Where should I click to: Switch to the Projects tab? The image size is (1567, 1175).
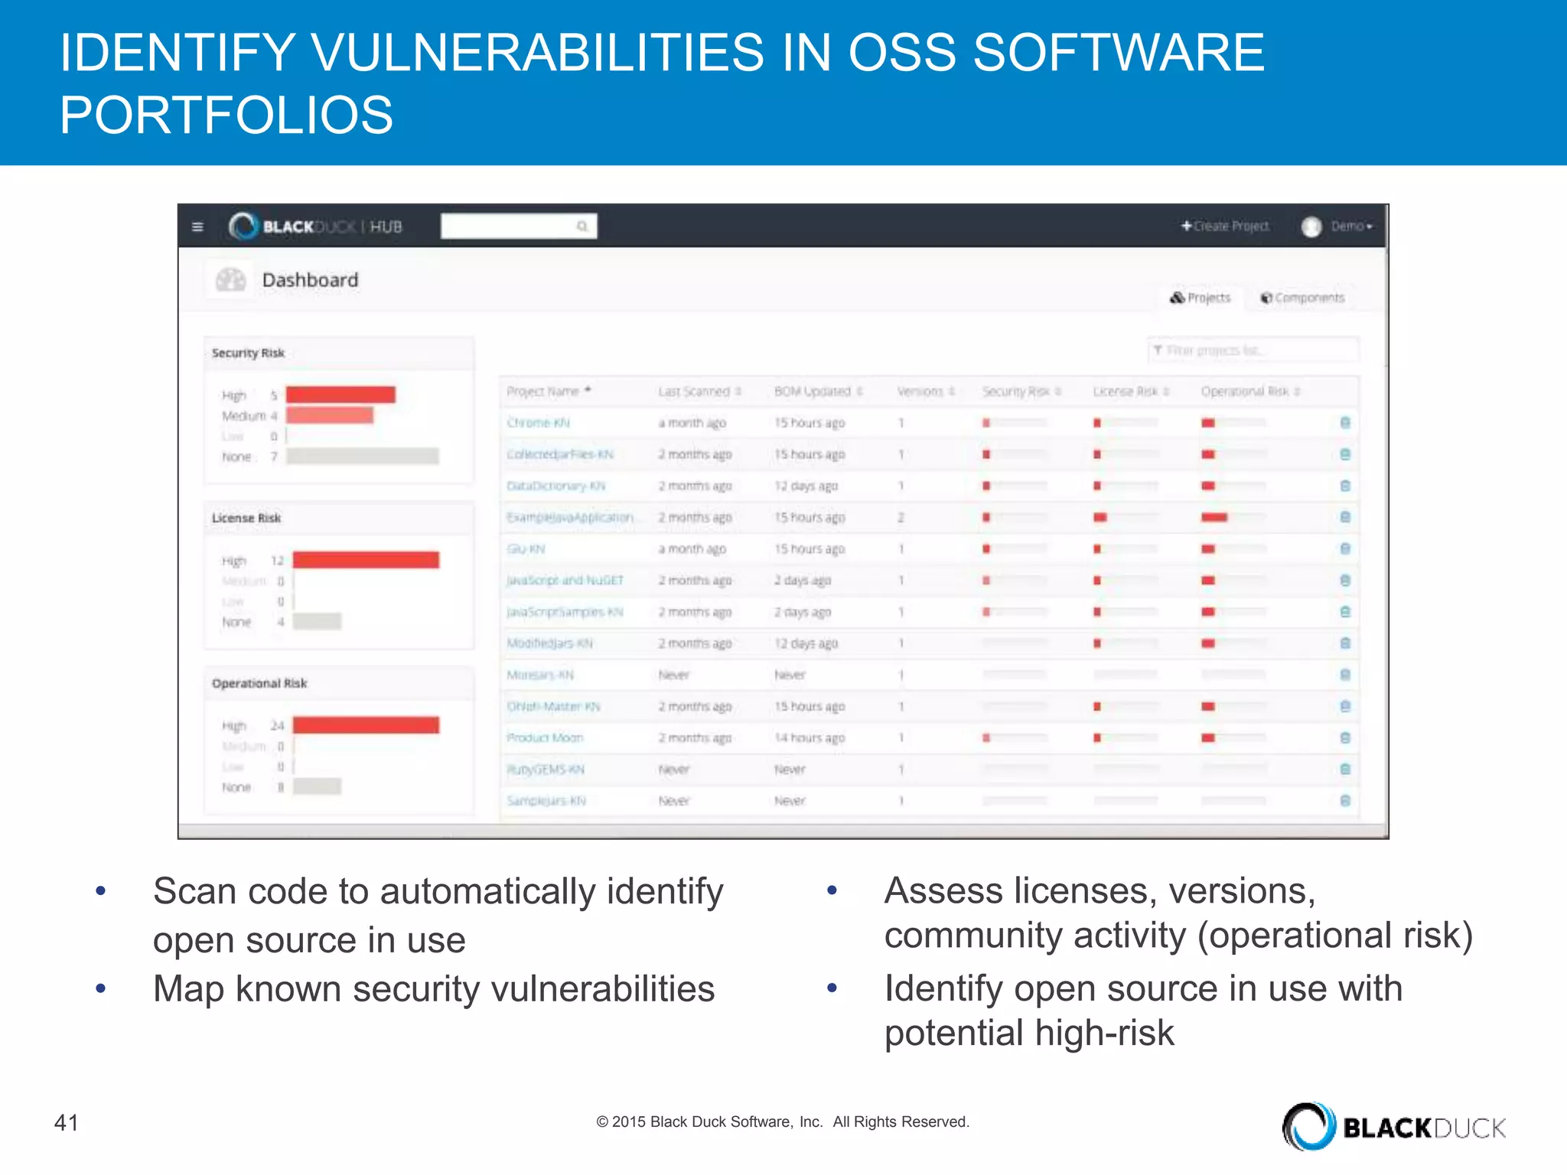coord(1200,298)
